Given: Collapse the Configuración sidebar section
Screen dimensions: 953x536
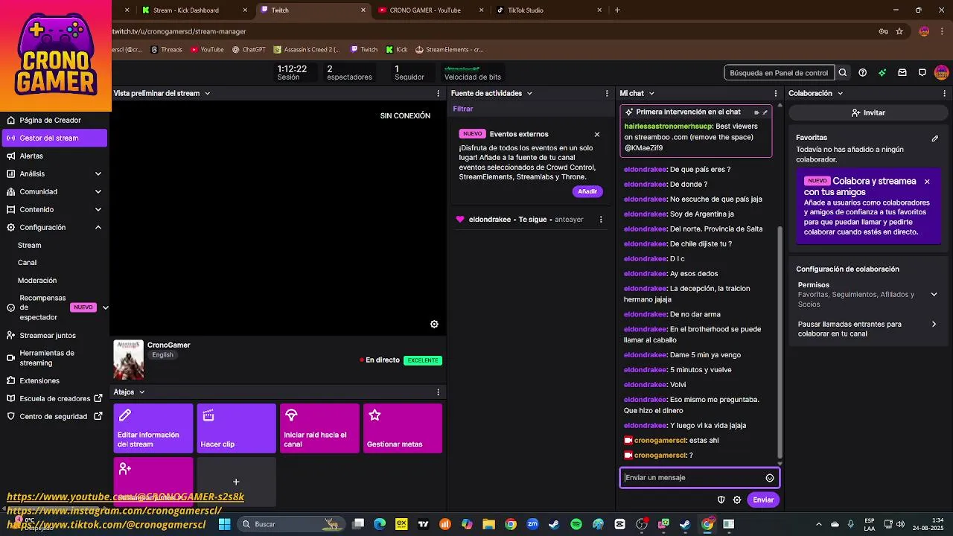Looking at the screenshot, I should [98, 228].
